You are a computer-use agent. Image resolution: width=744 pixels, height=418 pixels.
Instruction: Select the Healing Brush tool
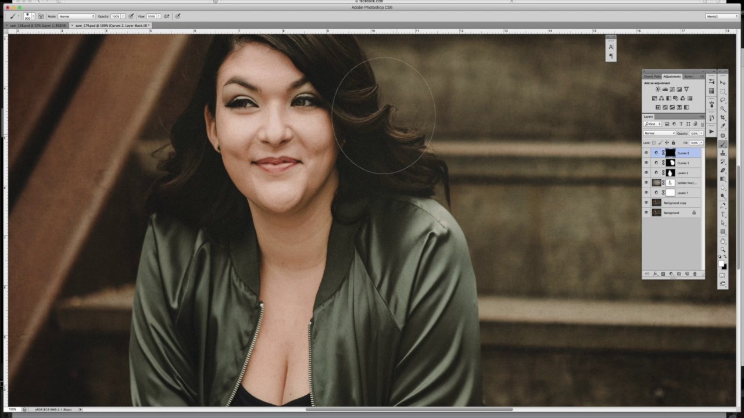[723, 135]
